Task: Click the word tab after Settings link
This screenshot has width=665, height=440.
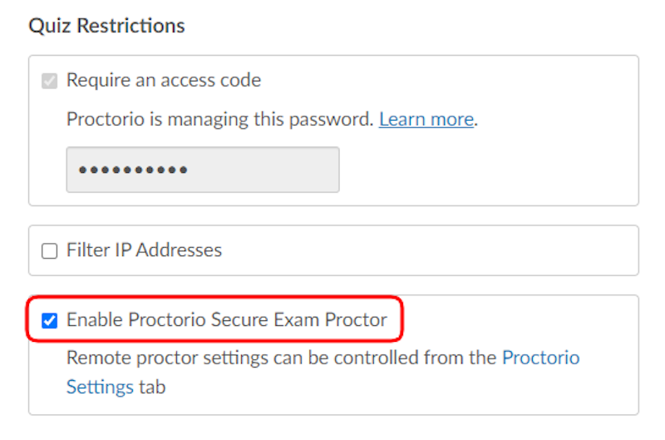Action: (152, 387)
